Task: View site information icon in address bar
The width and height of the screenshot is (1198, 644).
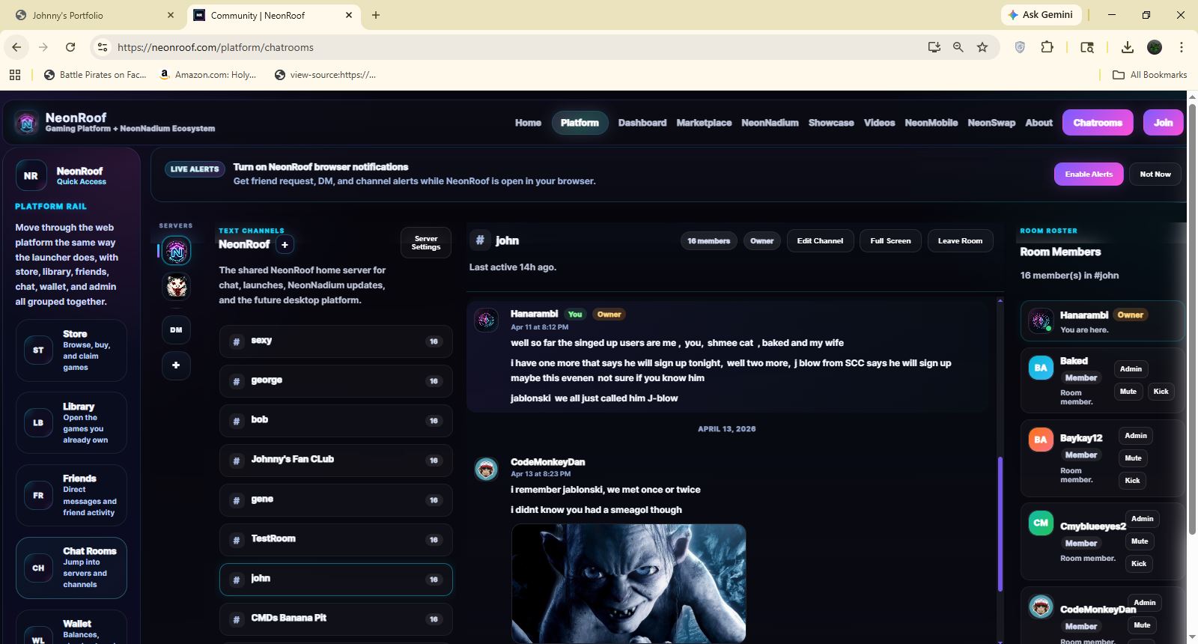Action: click(x=103, y=47)
